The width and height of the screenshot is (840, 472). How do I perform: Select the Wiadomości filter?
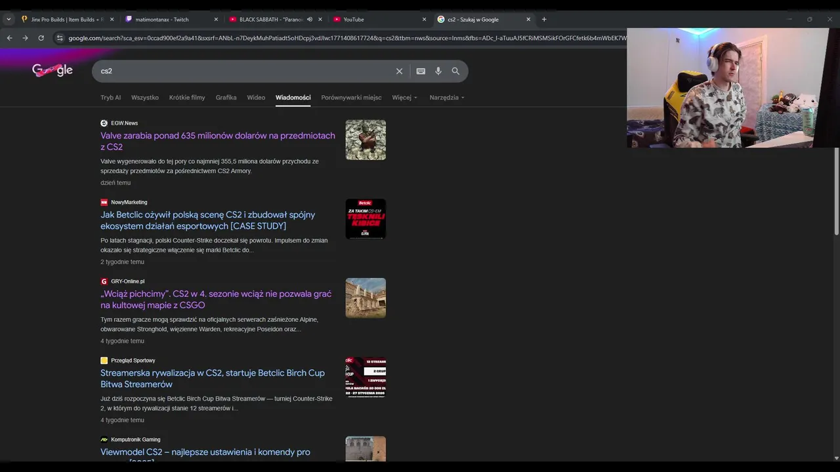pos(293,97)
